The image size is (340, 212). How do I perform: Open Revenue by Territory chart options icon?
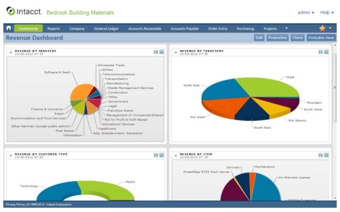pyautogui.click(x=326, y=52)
